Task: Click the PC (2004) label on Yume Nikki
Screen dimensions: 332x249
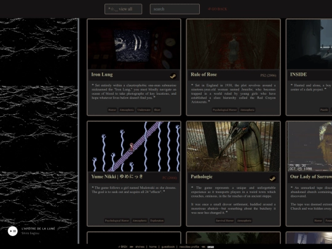Action: pos(170,178)
